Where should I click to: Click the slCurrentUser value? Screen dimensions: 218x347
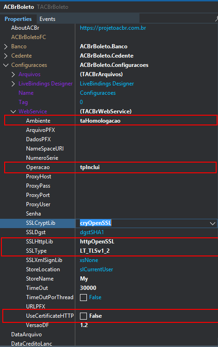coord(96,269)
